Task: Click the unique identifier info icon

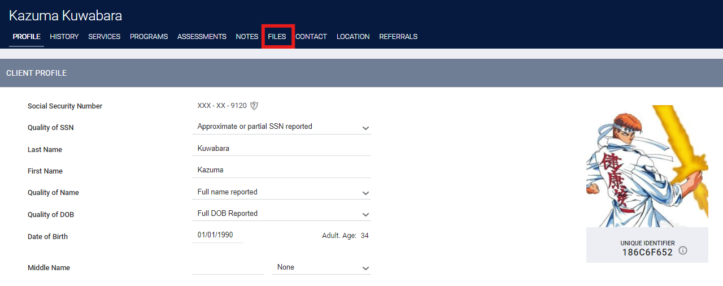Action: click(683, 250)
